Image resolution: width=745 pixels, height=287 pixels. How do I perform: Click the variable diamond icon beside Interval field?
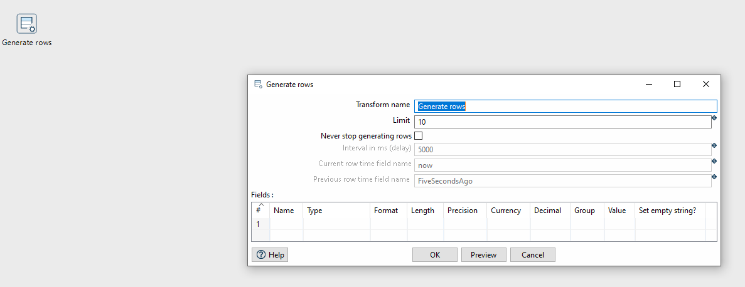pos(714,145)
